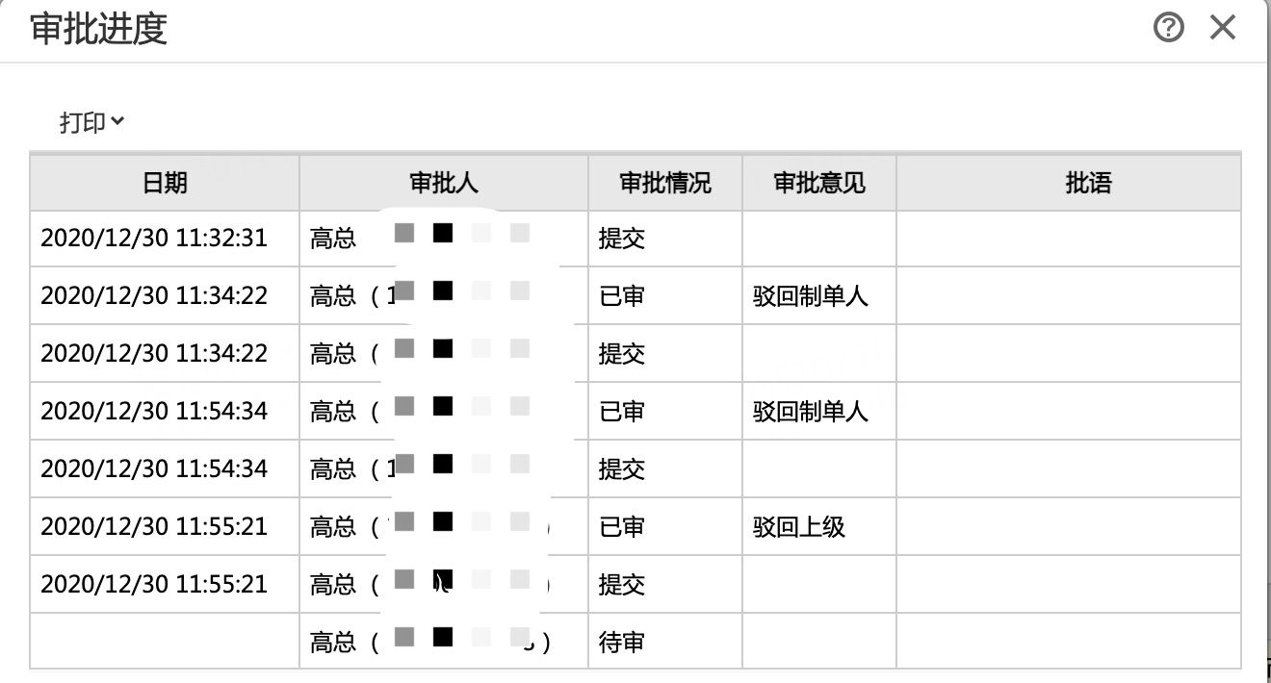Select the 驳回上级 opinion cell
The height and width of the screenshot is (683, 1271).
pos(819,527)
